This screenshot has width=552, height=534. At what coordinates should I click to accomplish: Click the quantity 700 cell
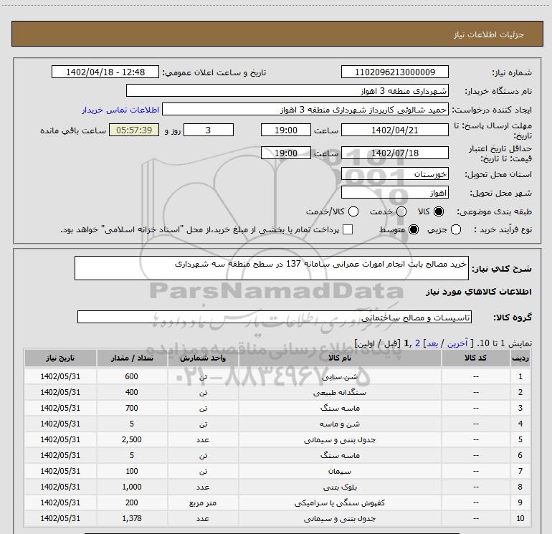pos(132,408)
